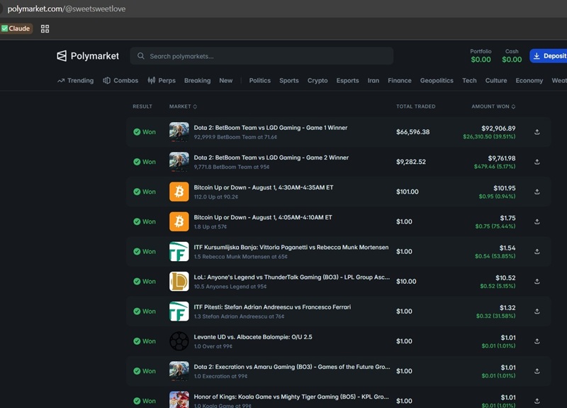This screenshot has width=567, height=408.
Task: Go to Breaking category
Action: pos(198,80)
